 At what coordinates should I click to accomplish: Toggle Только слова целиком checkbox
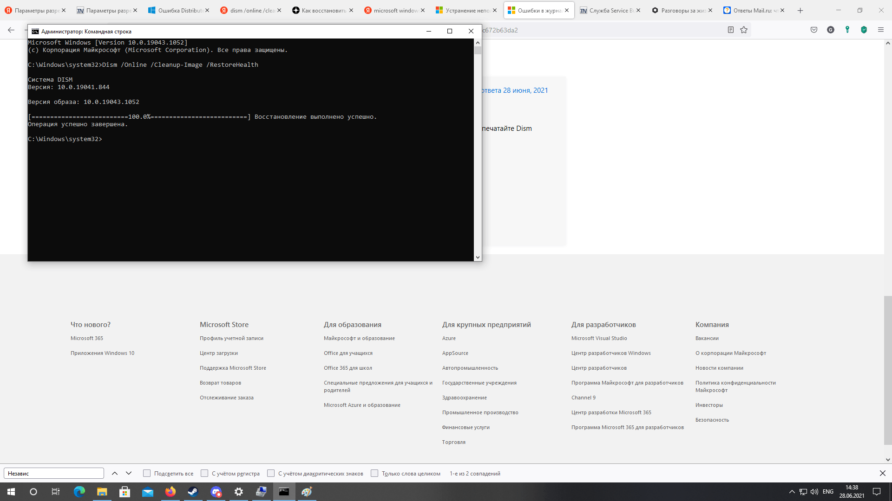click(374, 473)
